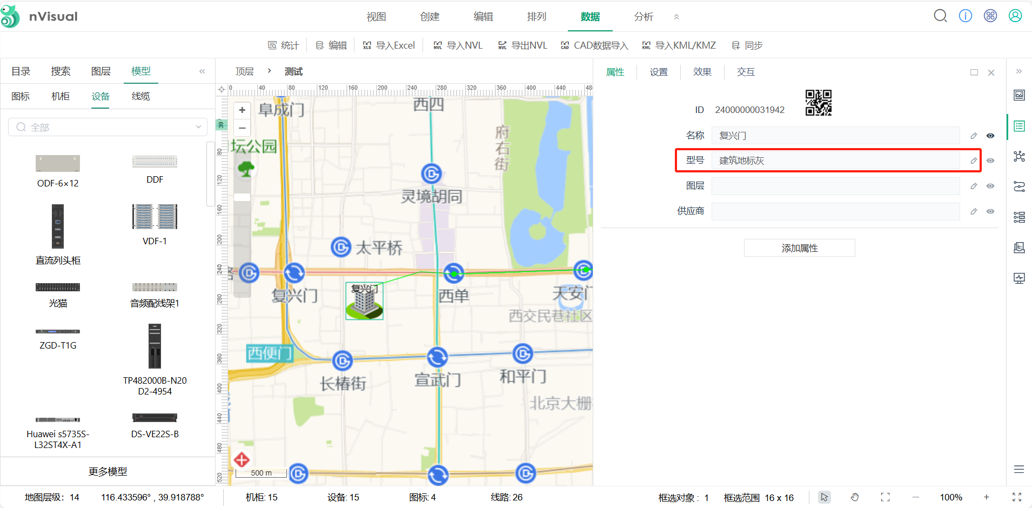Open the document tray sidebar icon
Screen dimensions: 1032x508
(x=1019, y=248)
